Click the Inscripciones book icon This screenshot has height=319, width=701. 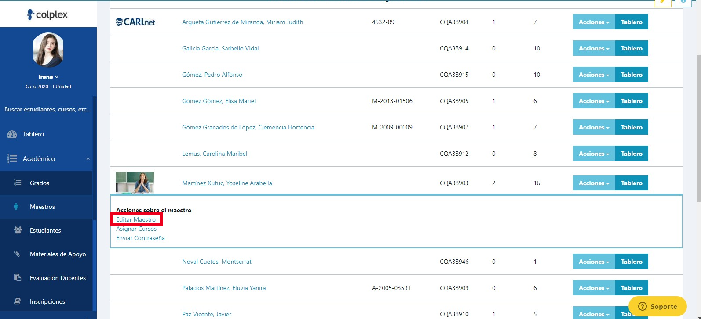[x=18, y=301]
